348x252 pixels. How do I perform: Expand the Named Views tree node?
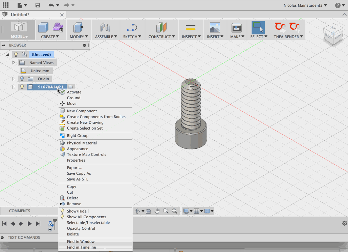coord(14,63)
